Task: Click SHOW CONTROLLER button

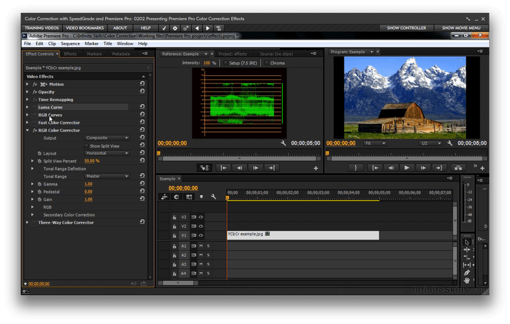Action: click(x=407, y=28)
